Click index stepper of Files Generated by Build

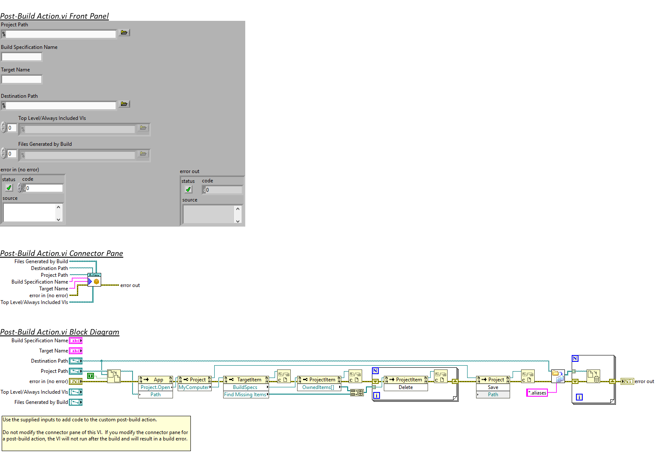click(x=3, y=153)
